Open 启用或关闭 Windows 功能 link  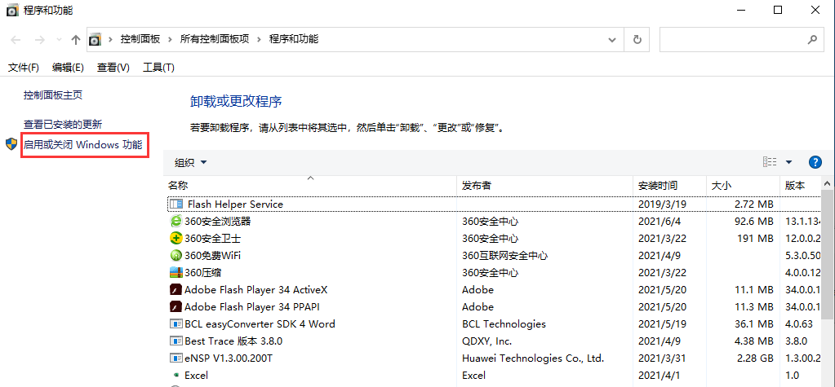point(83,144)
